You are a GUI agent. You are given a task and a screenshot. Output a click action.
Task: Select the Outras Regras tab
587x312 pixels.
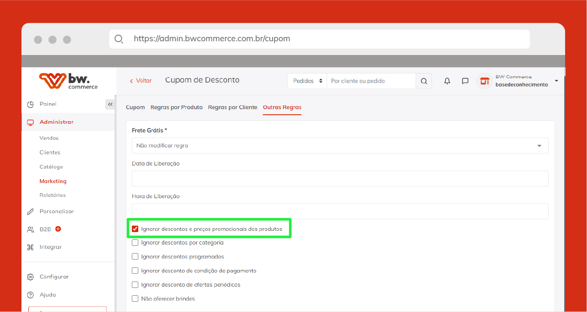coord(282,107)
